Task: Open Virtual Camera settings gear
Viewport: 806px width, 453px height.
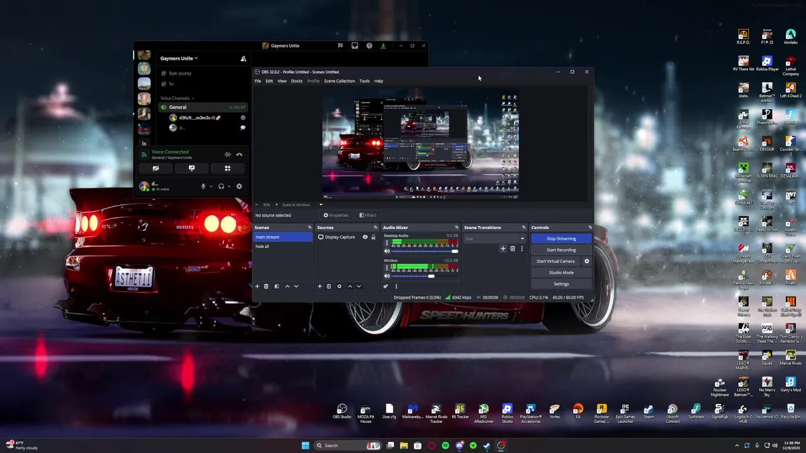Action: pos(586,261)
